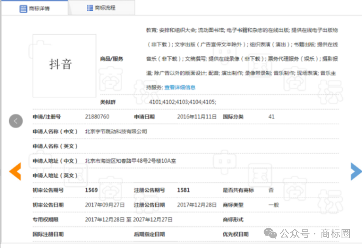Viewport: 362px width, 248px height.
Task: Click registration announcement issue 1581
Action: coord(184,190)
